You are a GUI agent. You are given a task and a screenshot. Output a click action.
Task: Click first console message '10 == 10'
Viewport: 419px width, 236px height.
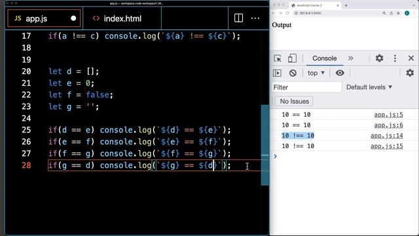296,115
